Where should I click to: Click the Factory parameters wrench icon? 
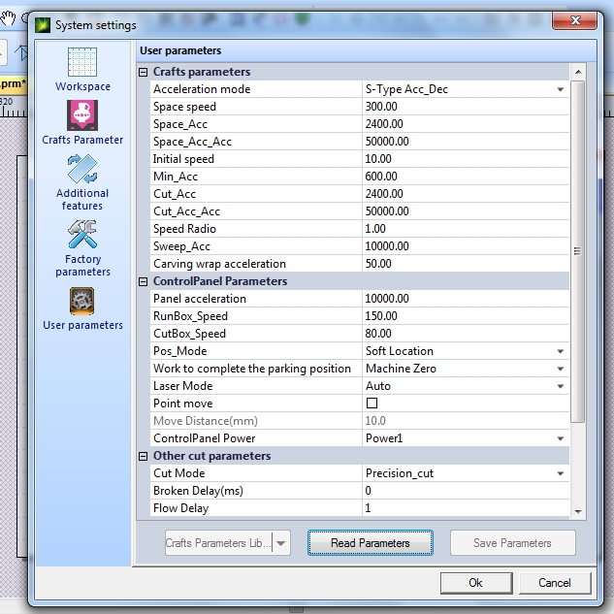pyautogui.click(x=82, y=234)
